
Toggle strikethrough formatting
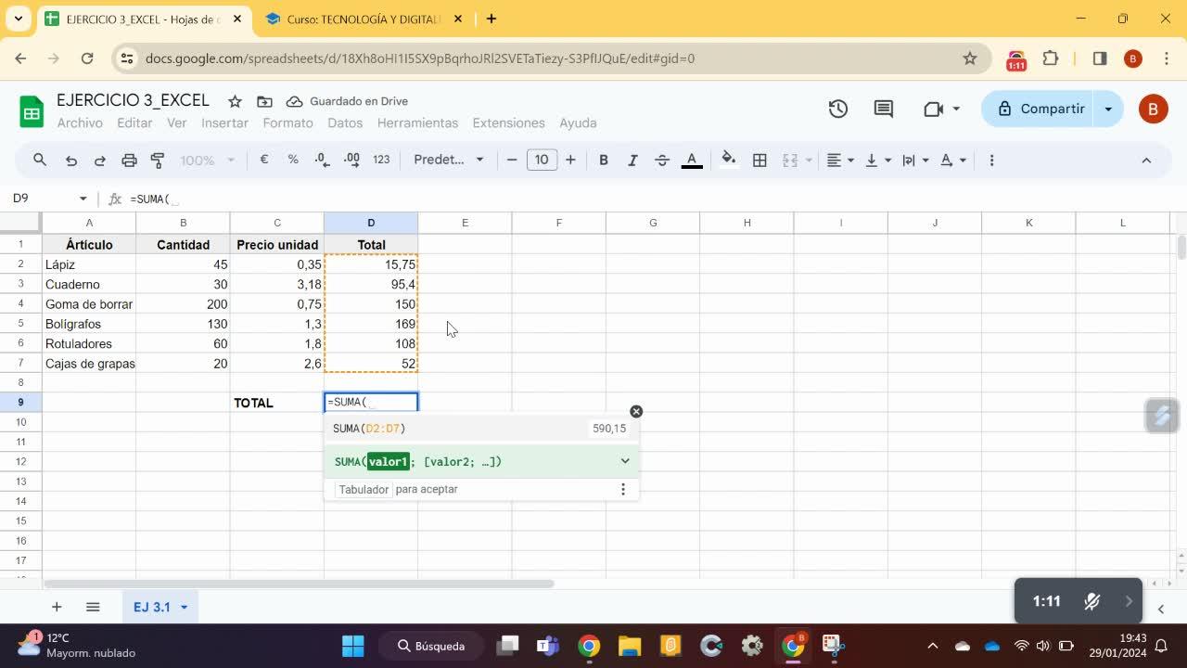(x=662, y=160)
